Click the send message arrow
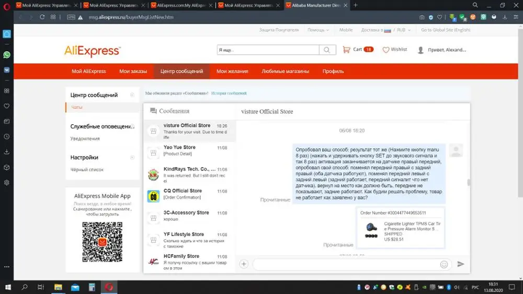Image resolution: width=523 pixels, height=294 pixels. point(461,264)
